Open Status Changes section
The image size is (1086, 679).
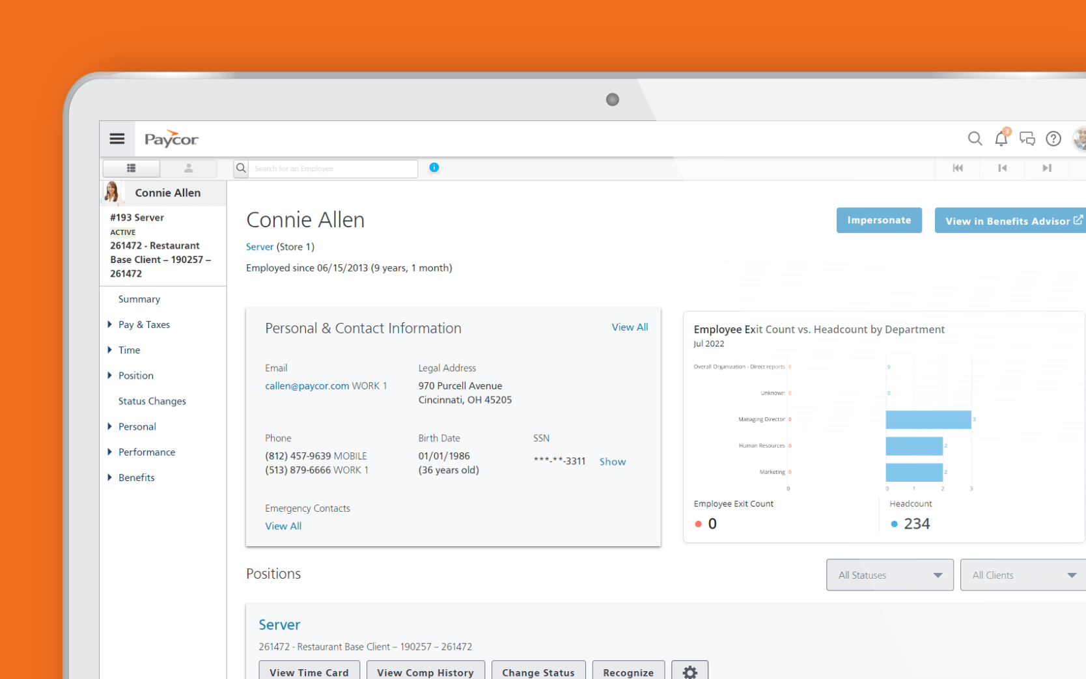pyautogui.click(x=152, y=401)
